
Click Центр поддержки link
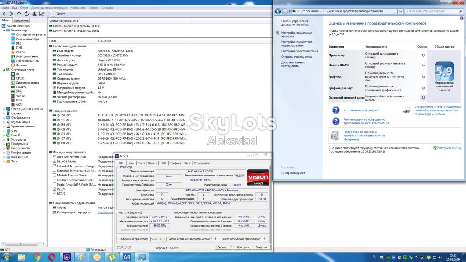tap(293, 173)
